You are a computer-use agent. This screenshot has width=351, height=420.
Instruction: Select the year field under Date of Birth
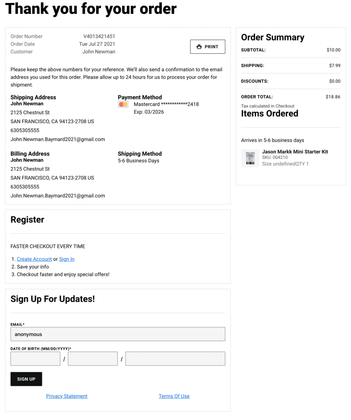(x=175, y=358)
